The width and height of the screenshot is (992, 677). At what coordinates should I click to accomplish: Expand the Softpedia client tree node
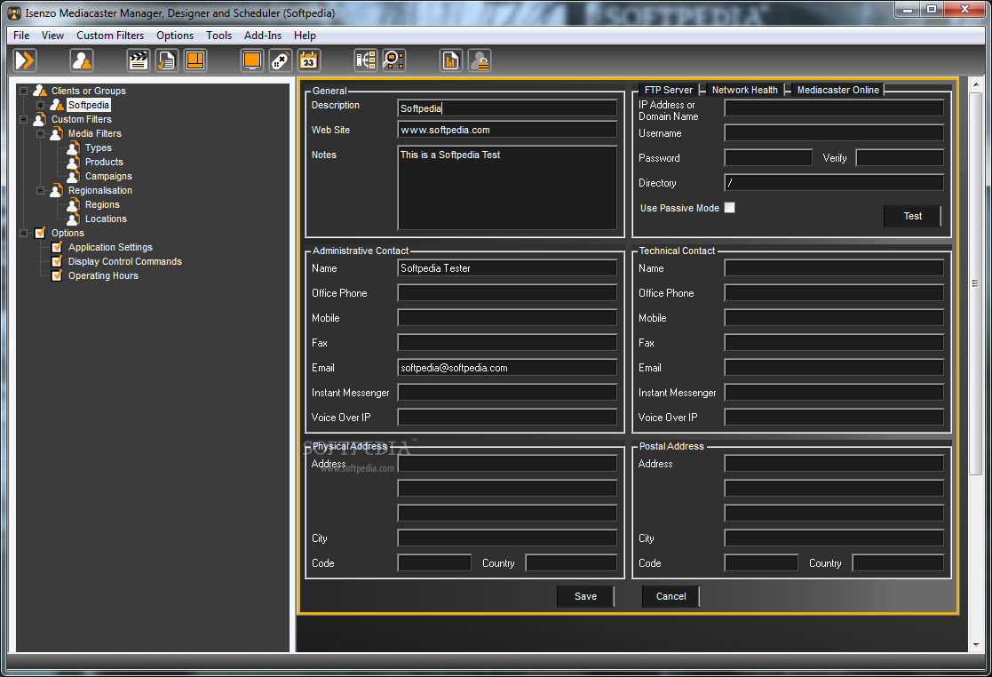coord(41,105)
